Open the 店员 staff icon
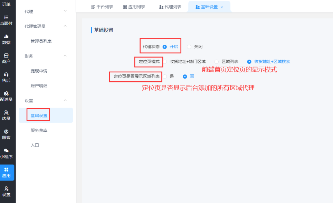Image resolution: width=333 pixels, height=203 pixels. (x=6, y=112)
